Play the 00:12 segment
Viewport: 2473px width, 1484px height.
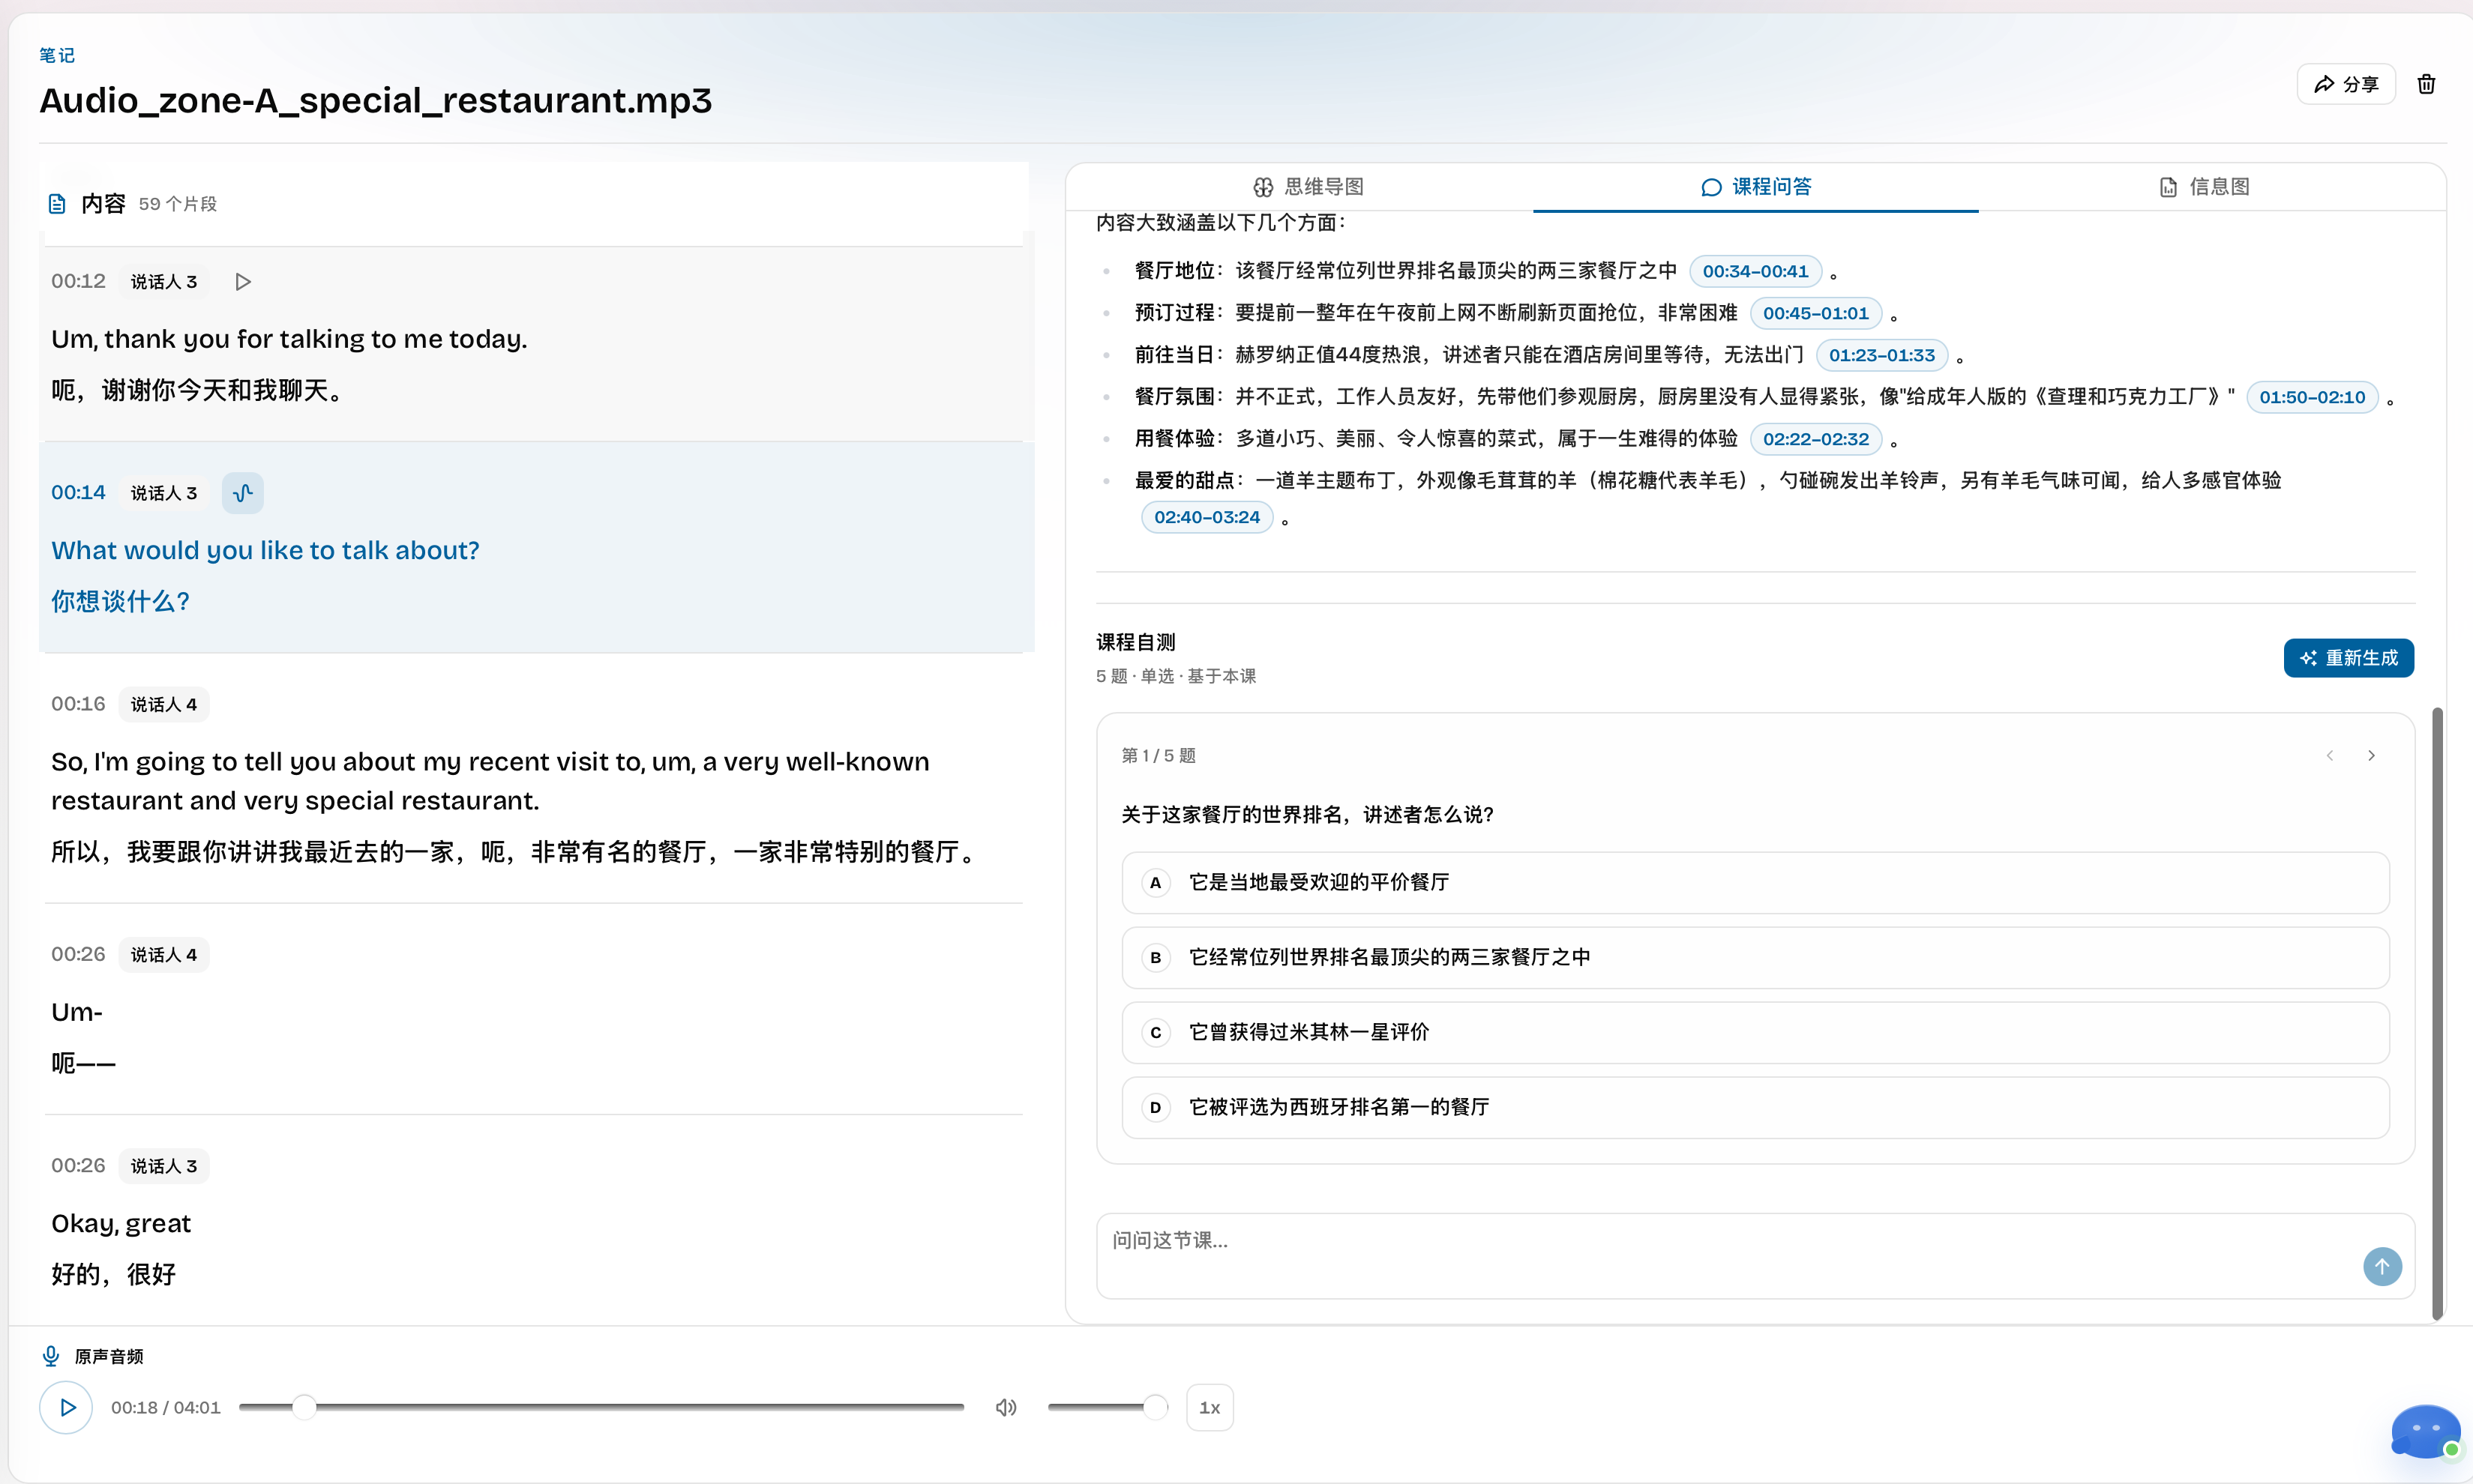(x=243, y=282)
